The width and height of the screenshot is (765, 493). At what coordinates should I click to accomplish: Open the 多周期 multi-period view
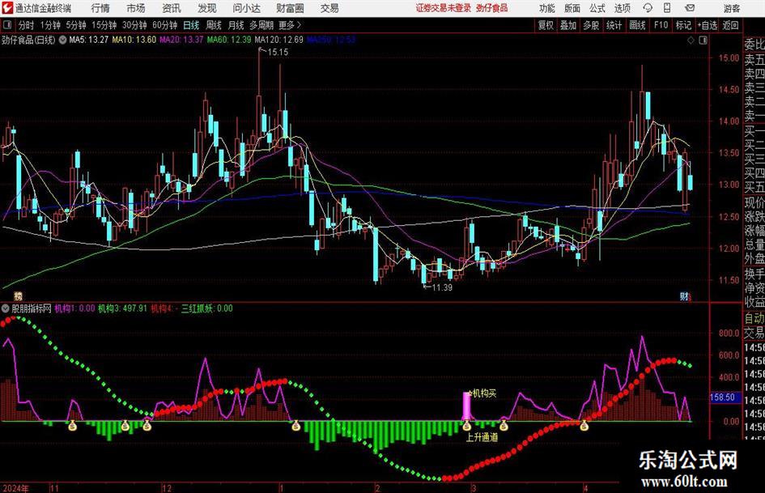261,25
